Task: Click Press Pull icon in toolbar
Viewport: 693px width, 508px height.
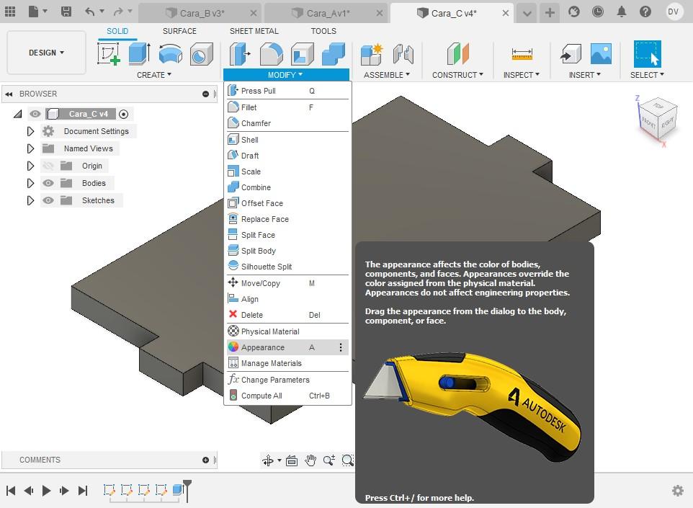Action: tap(240, 54)
